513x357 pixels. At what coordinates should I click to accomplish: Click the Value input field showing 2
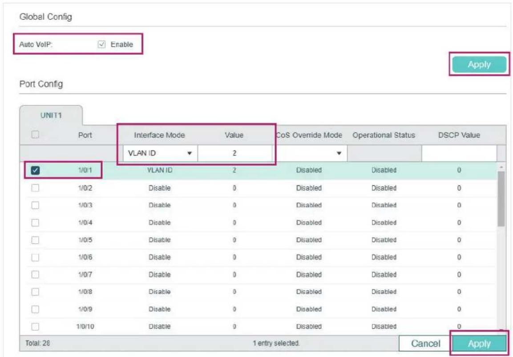[x=234, y=153]
